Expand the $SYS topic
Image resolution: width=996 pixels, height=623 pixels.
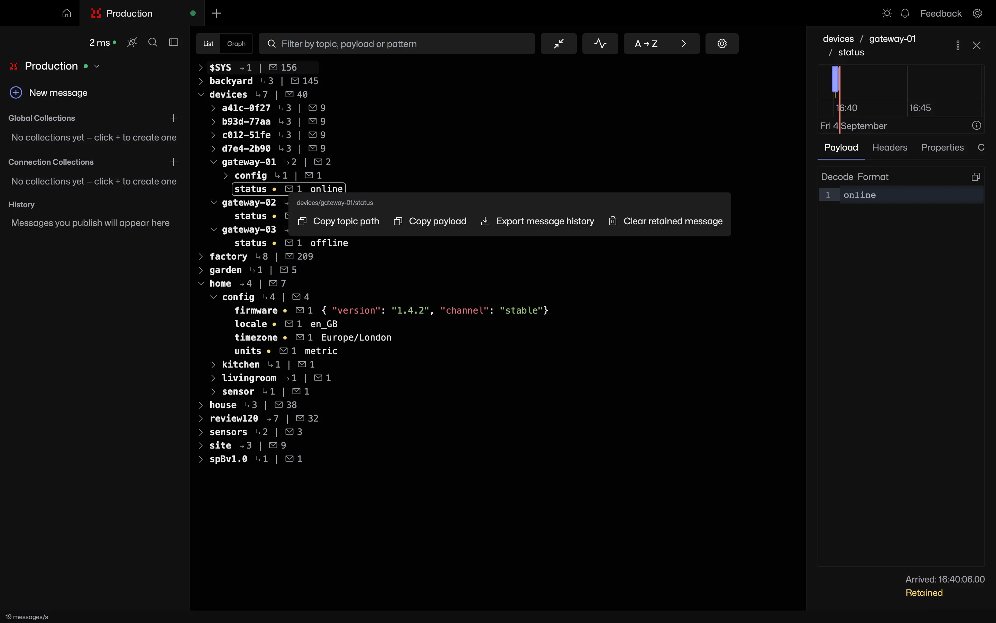point(201,67)
